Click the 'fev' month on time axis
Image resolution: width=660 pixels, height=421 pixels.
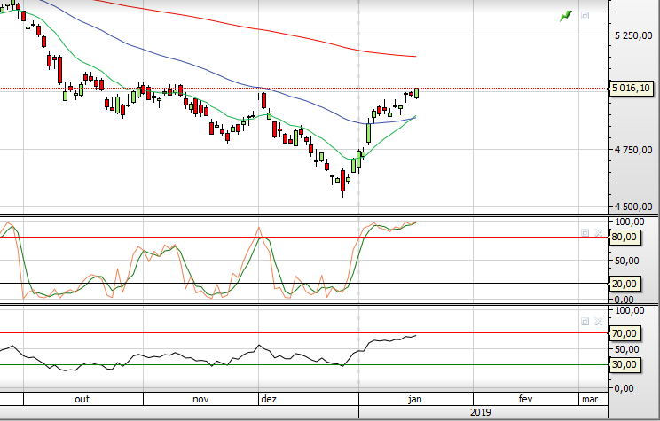(x=525, y=399)
